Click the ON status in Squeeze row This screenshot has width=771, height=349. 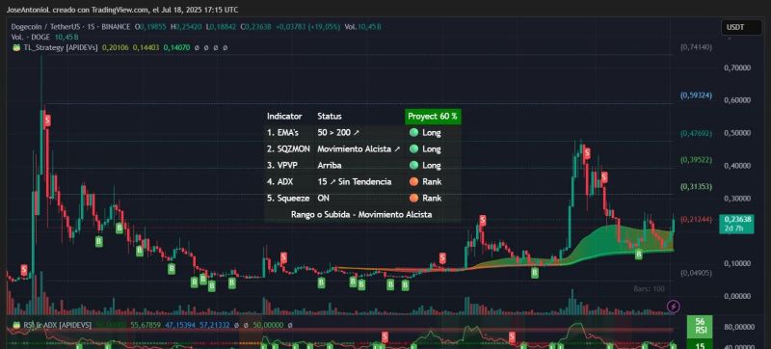[x=324, y=198]
